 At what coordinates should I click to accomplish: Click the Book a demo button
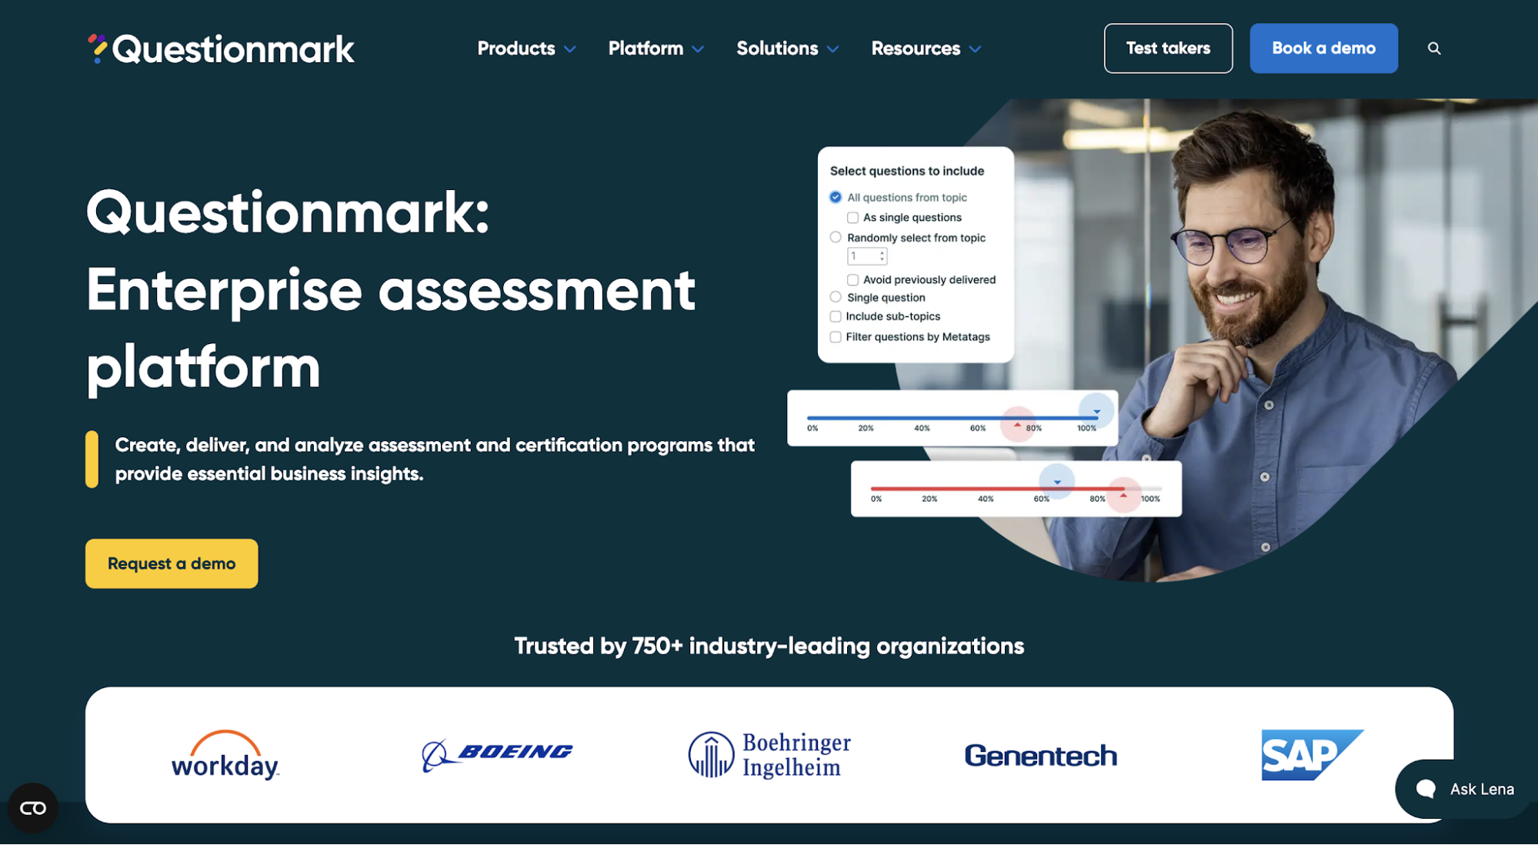[1323, 48]
